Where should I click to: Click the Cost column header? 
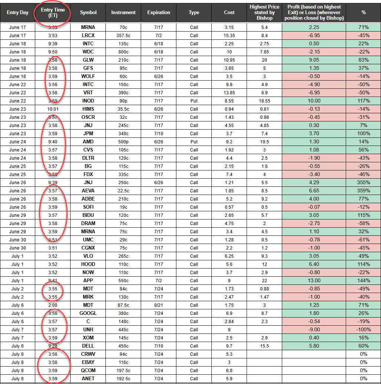229,13
